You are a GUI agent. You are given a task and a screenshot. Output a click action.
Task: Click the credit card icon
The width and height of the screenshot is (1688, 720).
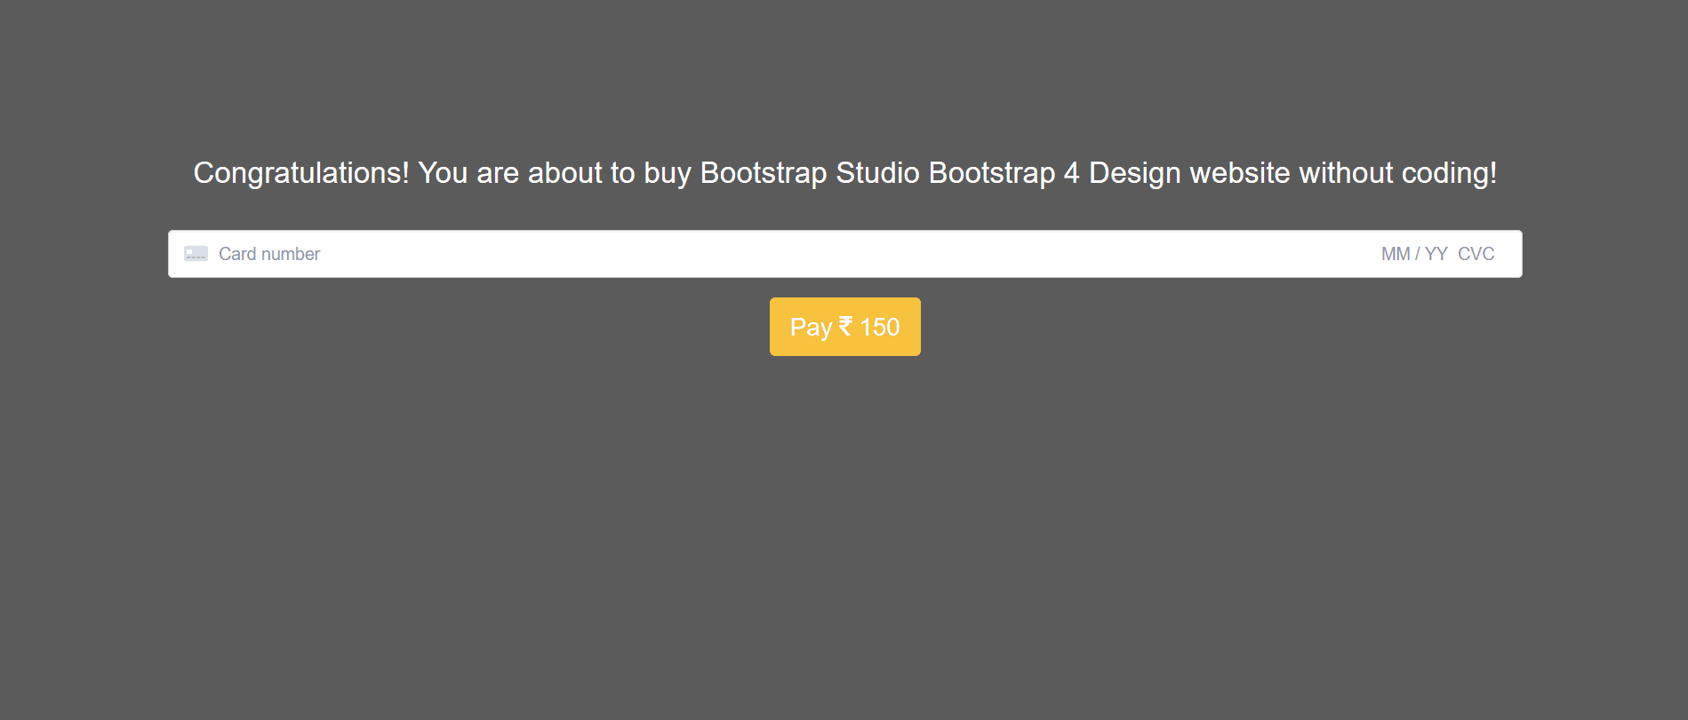(x=196, y=254)
